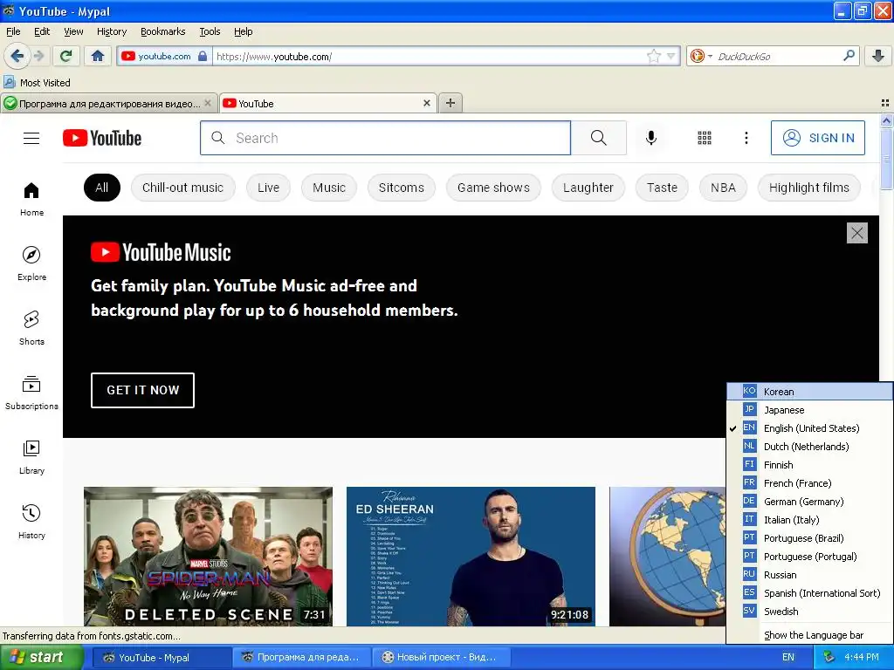This screenshot has height=670, width=894.
Task: Start voice search with the microphone icon
Action: (x=651, y=138)
